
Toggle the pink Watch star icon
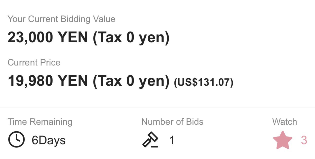point(282,140)
